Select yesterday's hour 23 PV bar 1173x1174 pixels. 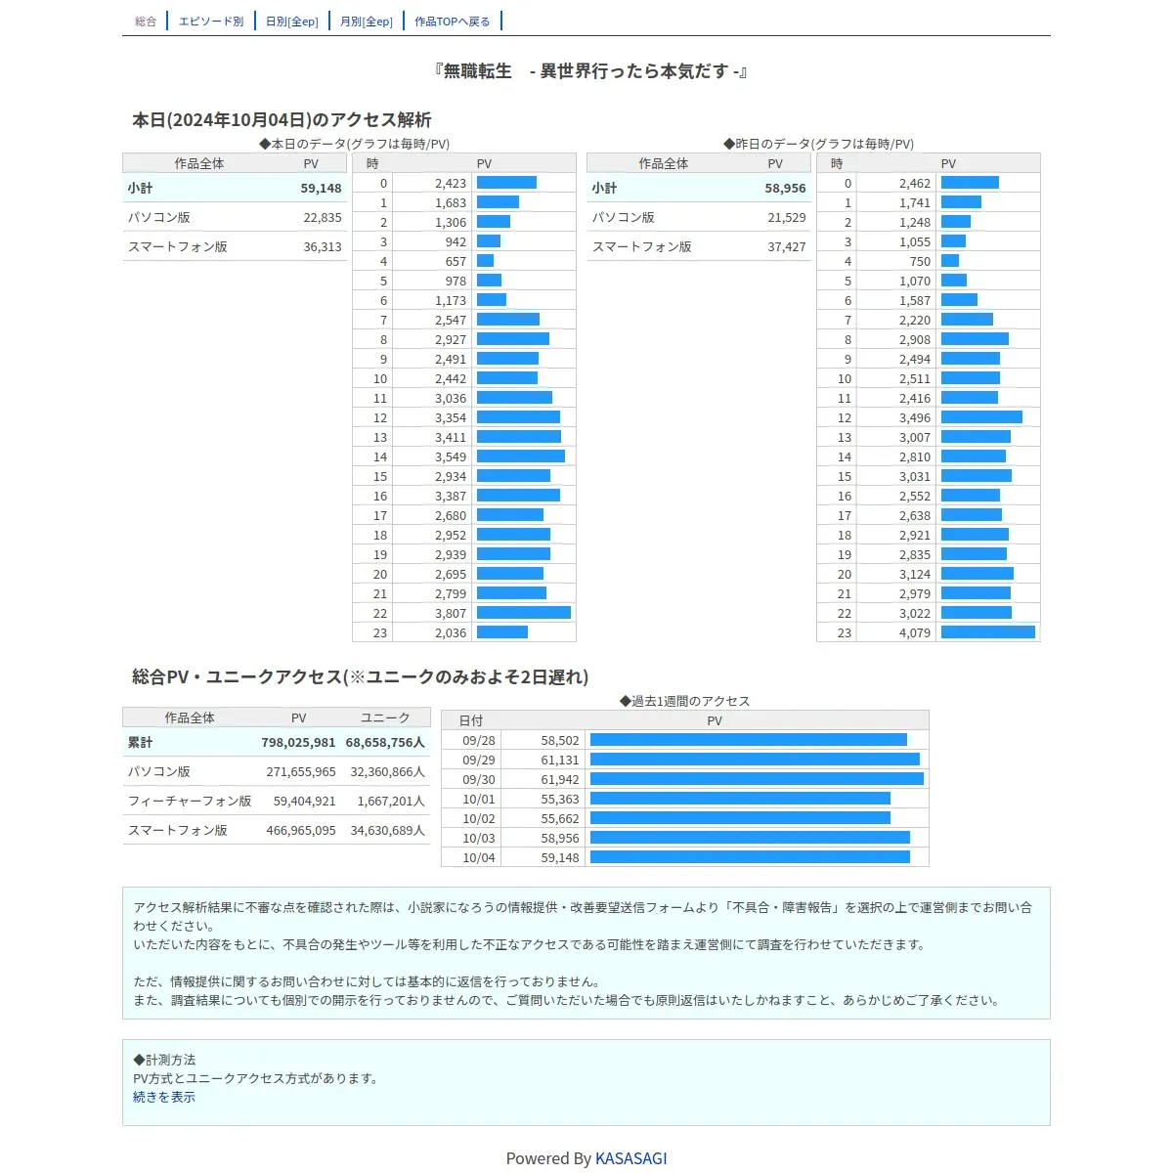point(988,632)
